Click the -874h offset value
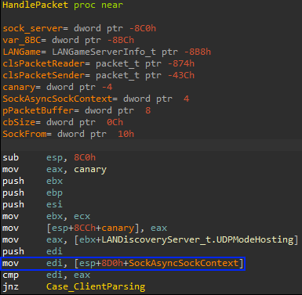This screenshot has height=295, width=302. pos(181,63)
